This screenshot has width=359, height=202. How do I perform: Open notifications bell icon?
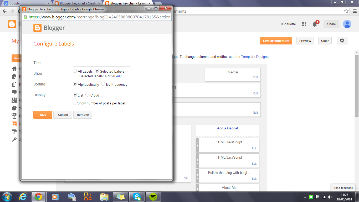coord(315,24)
